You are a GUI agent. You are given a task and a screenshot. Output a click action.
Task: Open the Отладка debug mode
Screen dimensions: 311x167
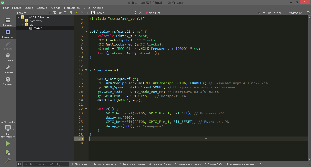(x=8, y=57)
